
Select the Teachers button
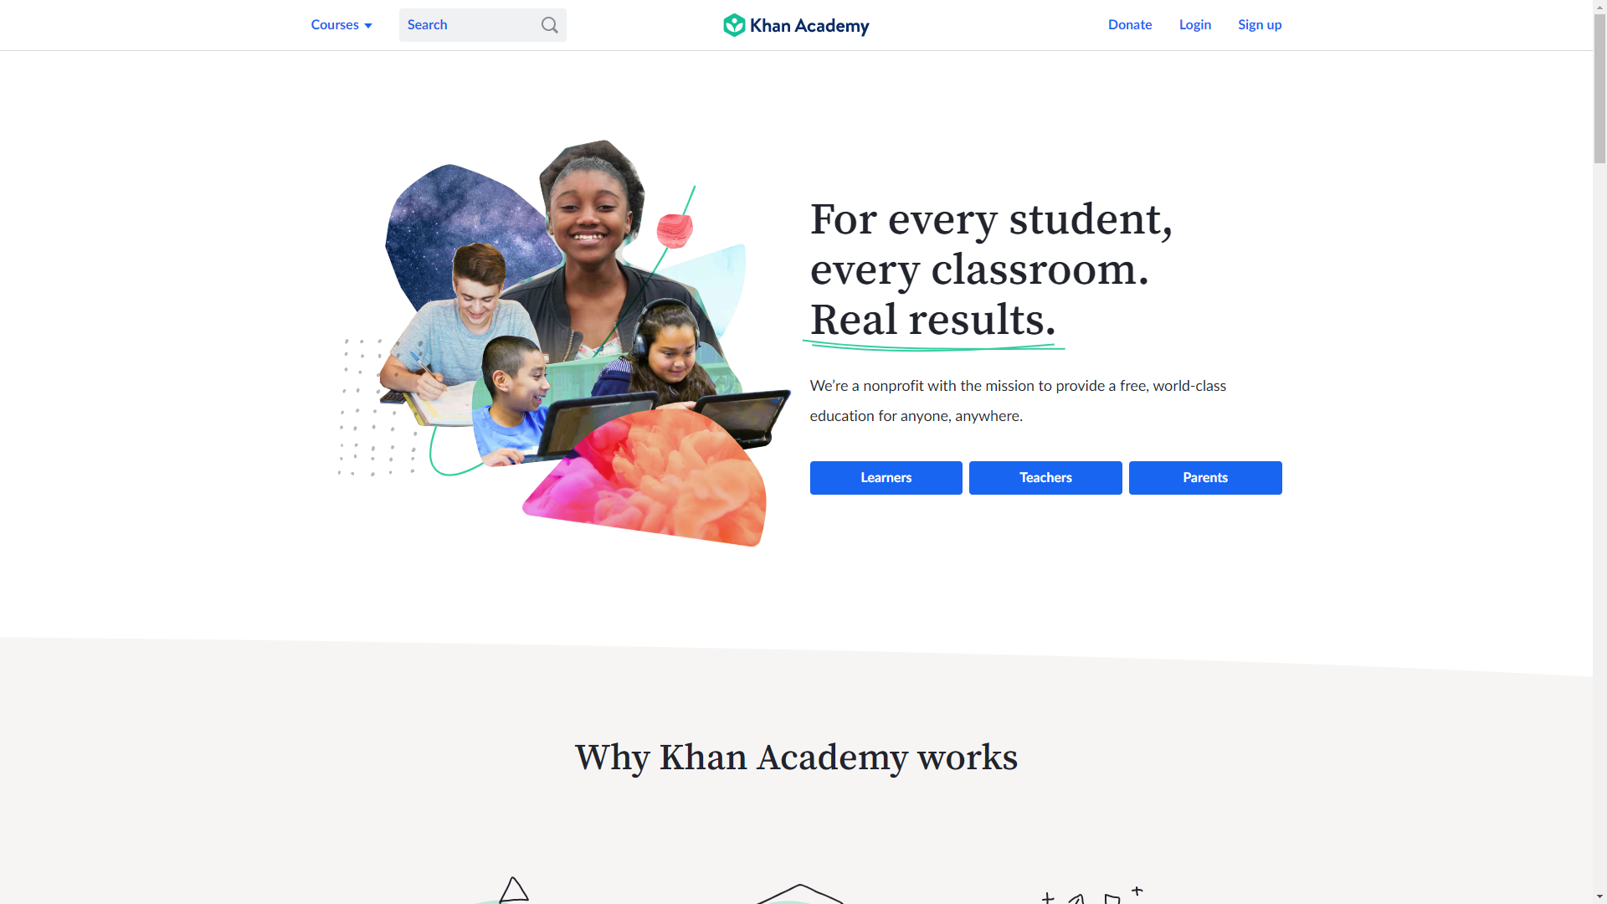1045,478
